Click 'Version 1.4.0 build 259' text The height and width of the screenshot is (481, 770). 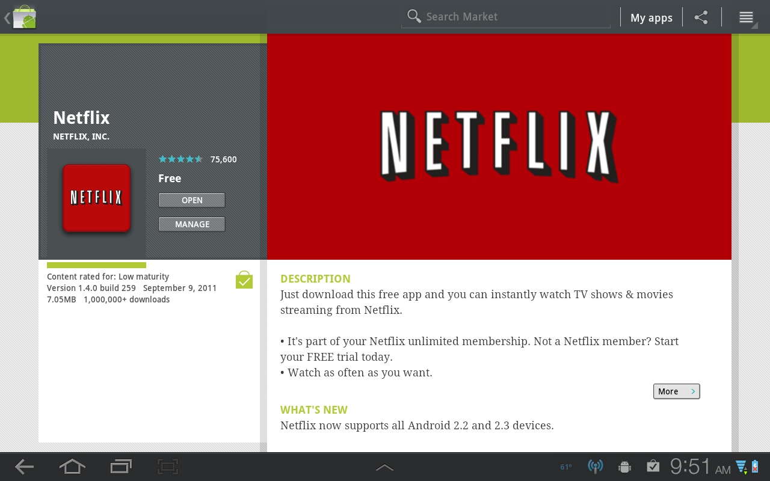91,288
